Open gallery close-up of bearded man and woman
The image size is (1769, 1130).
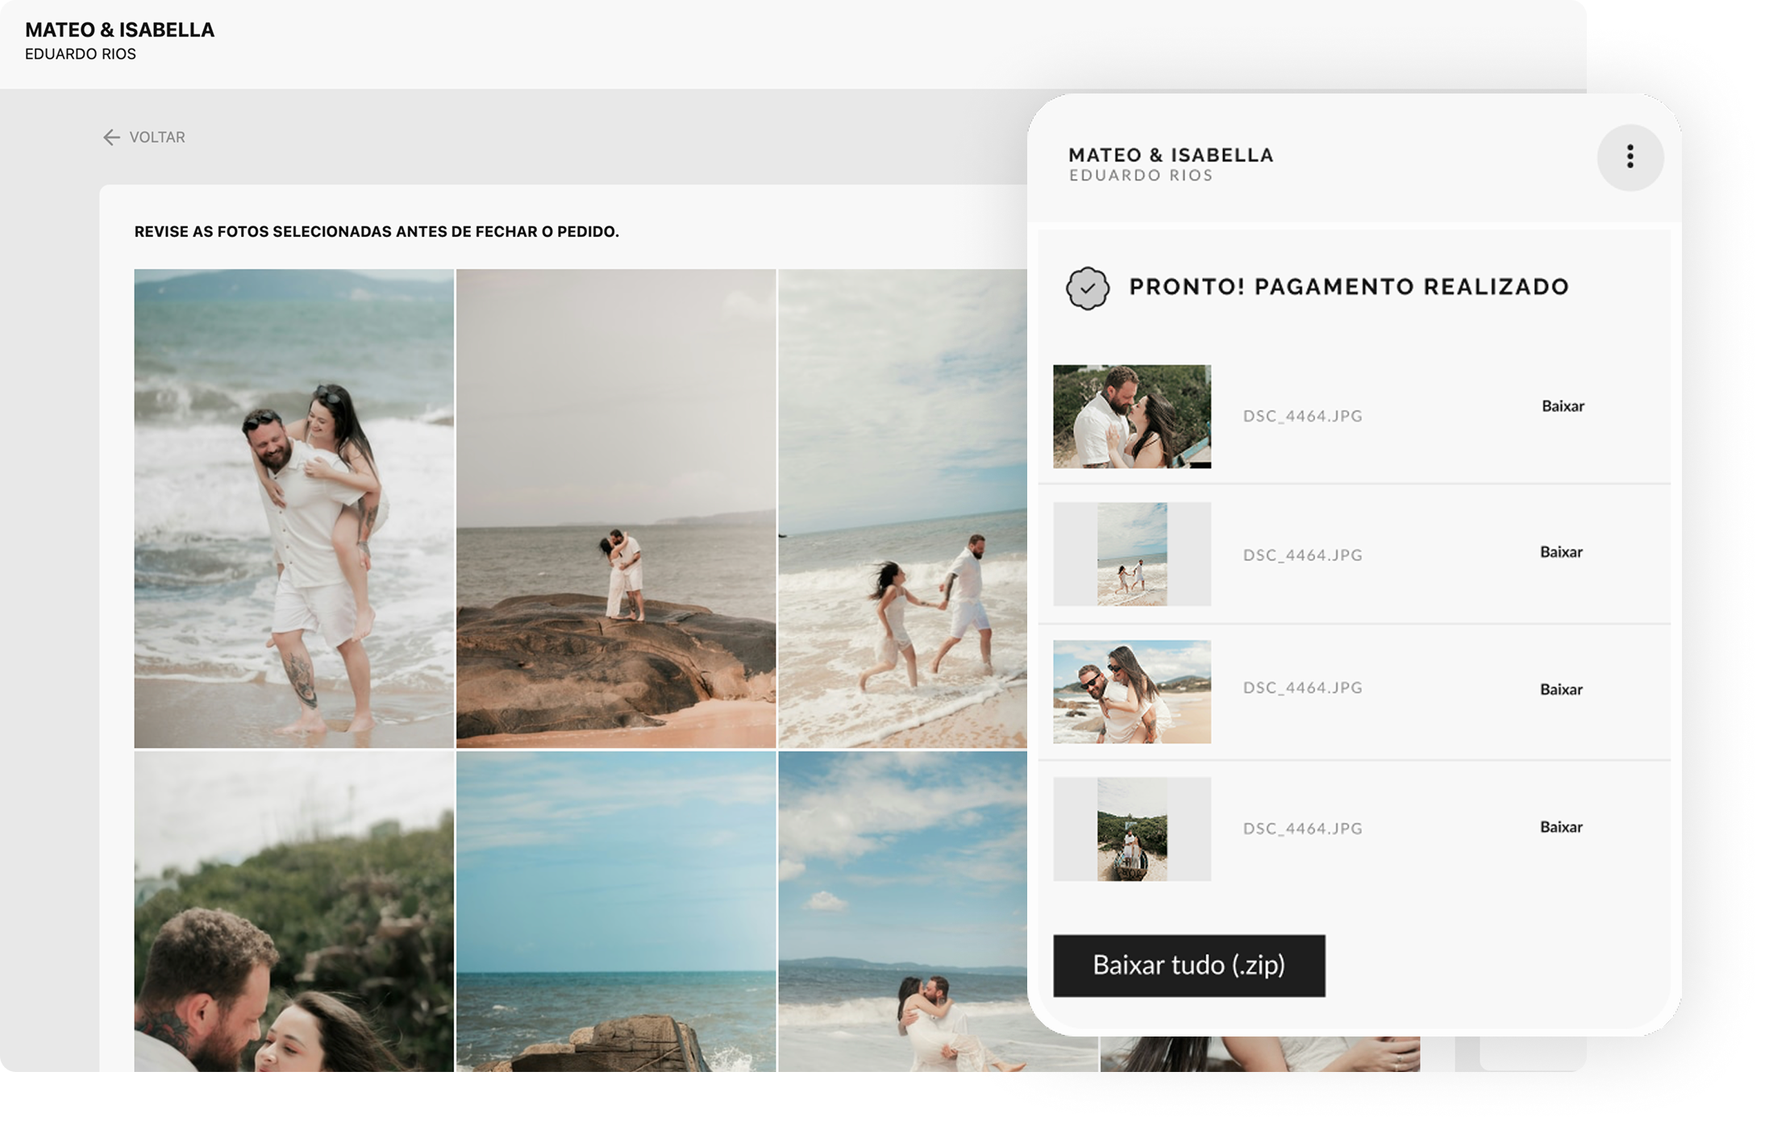293,912
